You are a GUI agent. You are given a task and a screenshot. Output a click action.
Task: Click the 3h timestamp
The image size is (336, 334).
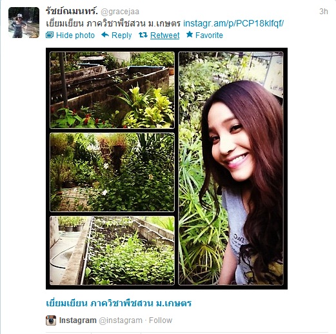(x=324, y=12)
